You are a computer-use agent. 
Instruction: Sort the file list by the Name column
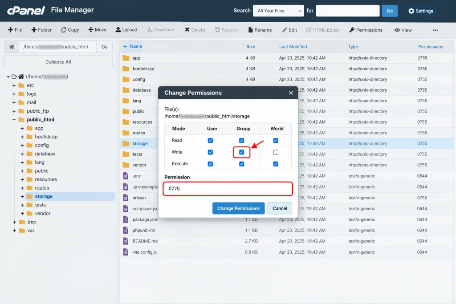(x=136, y=46)
